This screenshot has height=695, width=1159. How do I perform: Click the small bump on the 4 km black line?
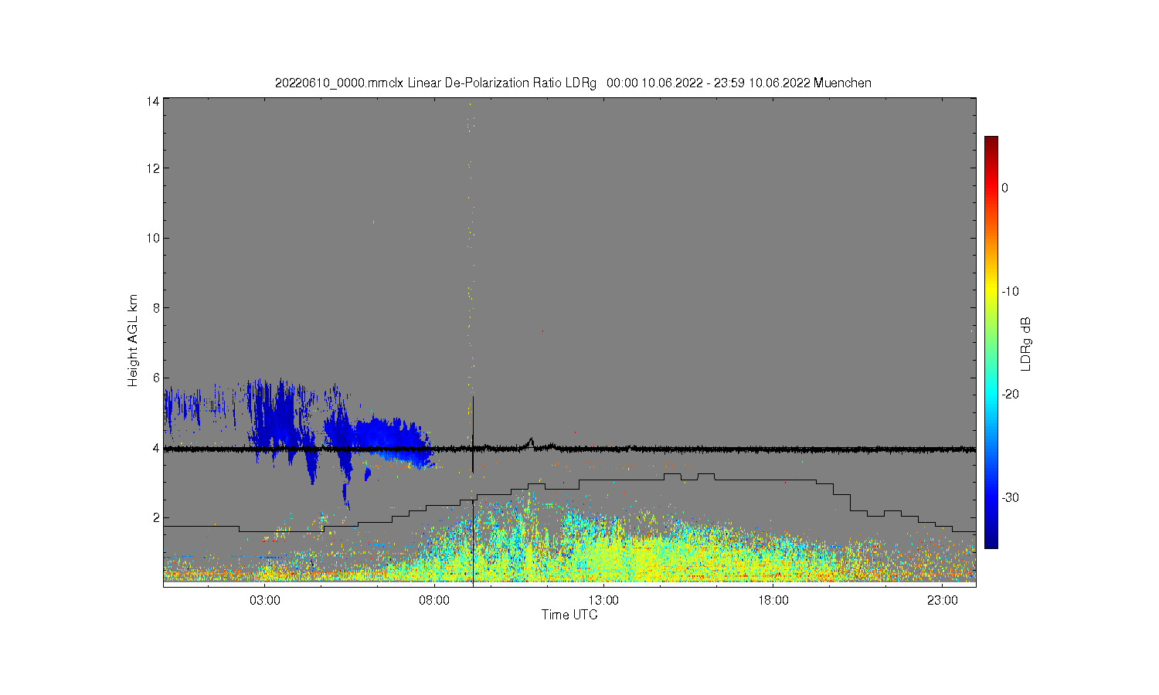[x=530, y=442]
